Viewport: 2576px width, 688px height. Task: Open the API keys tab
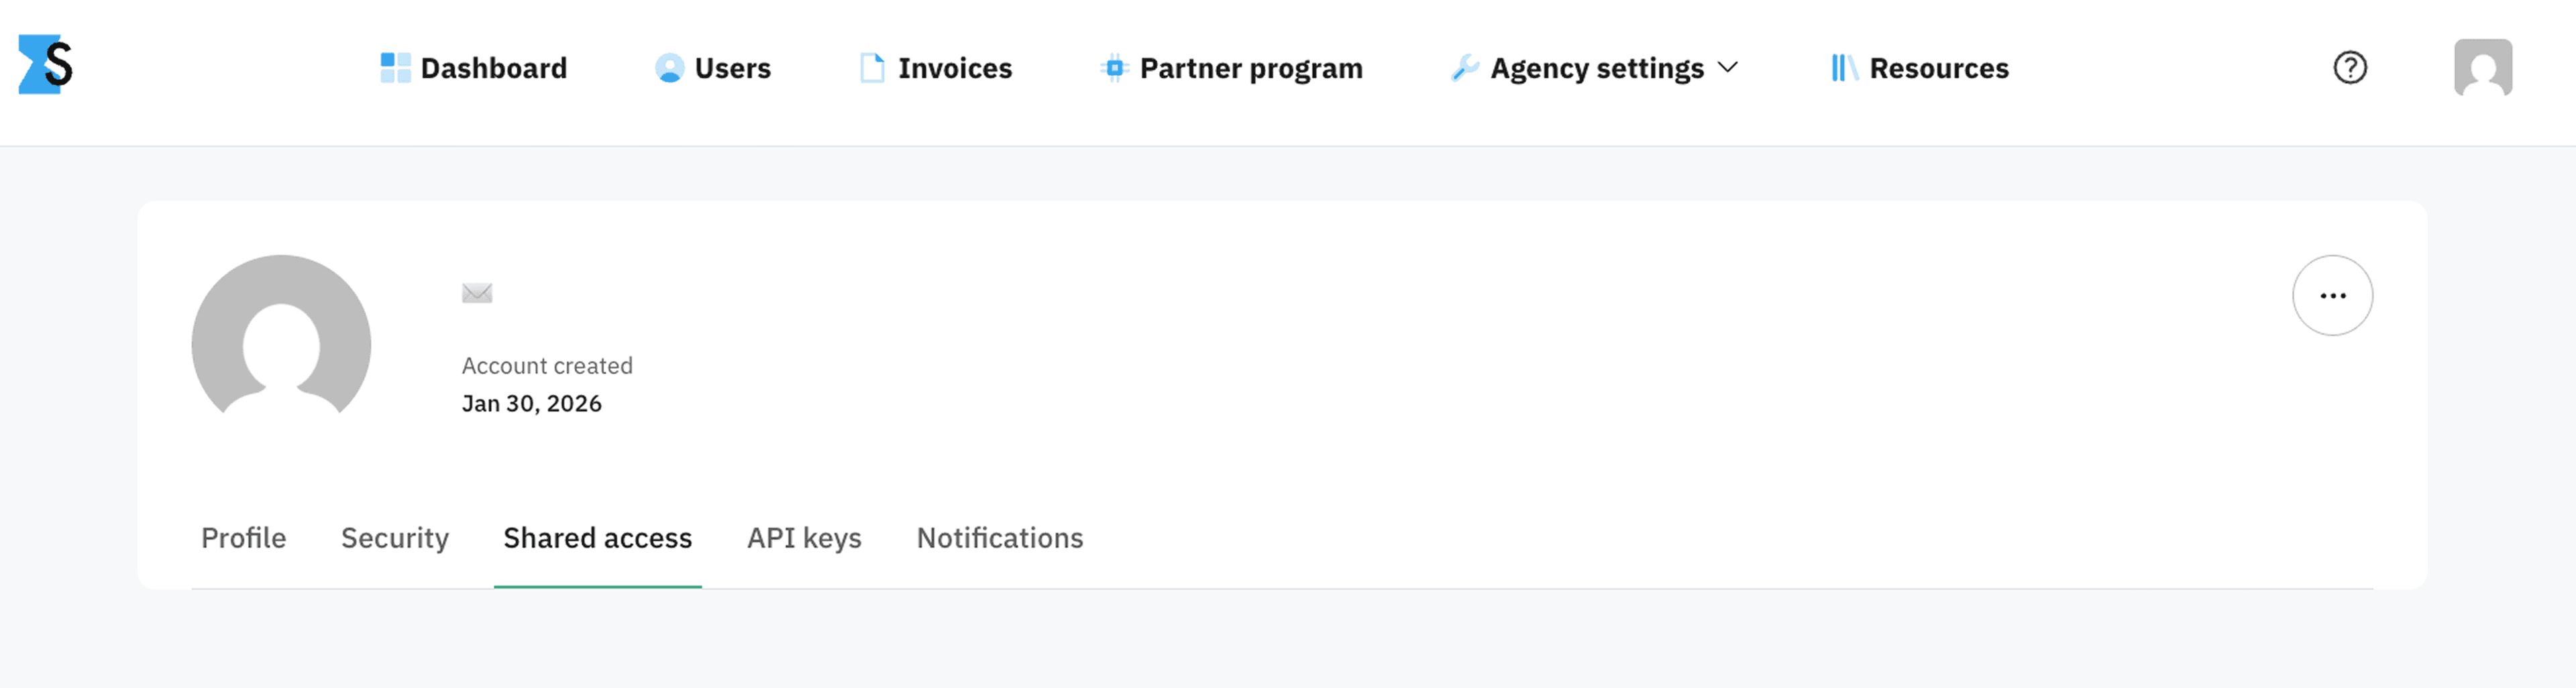pyautogui.click(x=804, y=538)
